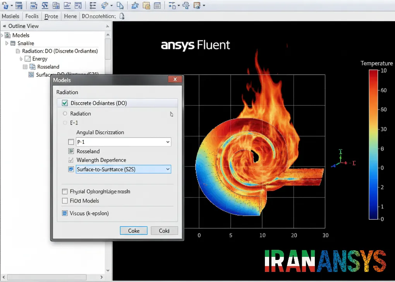Click the Viscous (k-epslon) icon
The width and height of the screenshot is (395, 282).
65,213
